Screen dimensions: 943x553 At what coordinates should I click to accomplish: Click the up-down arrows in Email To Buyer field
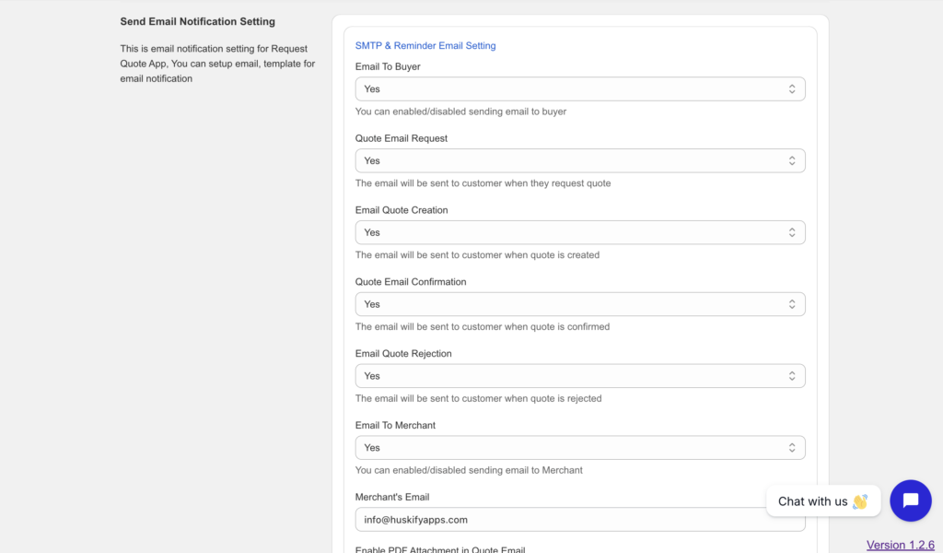[791, 89]
